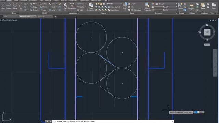The image size is (219, 123).
Task: Insert Text with the large A icon
Action: coord(65,6)
